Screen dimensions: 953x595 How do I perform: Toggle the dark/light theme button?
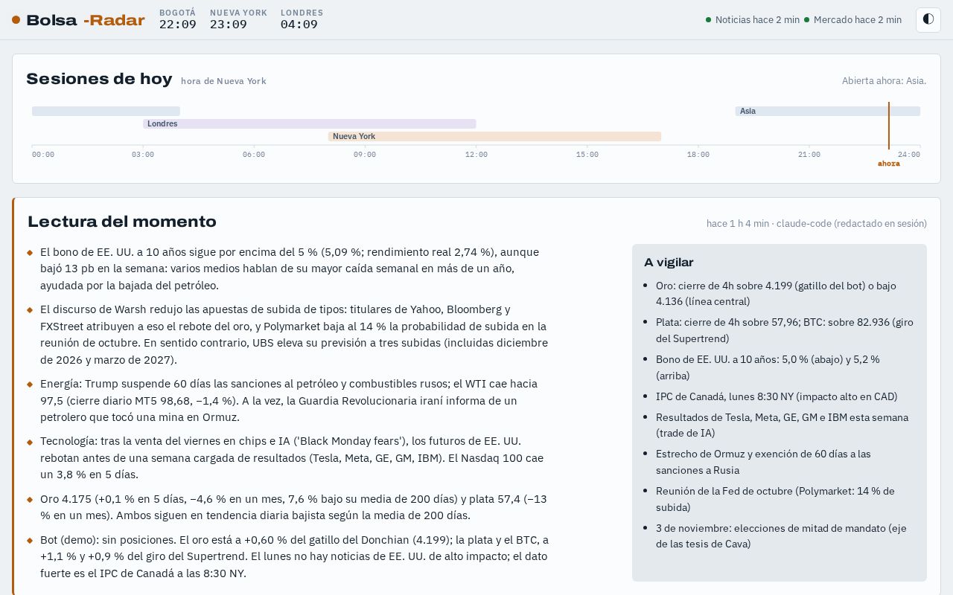[928, 19]
